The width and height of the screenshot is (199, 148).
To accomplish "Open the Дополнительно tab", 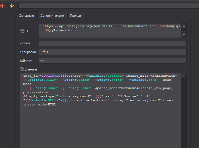I will (x=52, y=16).
